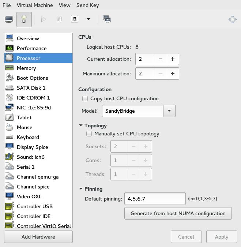
Task: Open the Virtual Machine menu
Action: 35,5
